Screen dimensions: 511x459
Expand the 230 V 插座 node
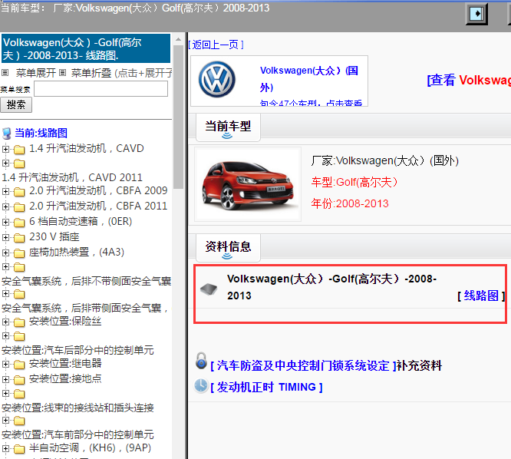coord(5,237)
